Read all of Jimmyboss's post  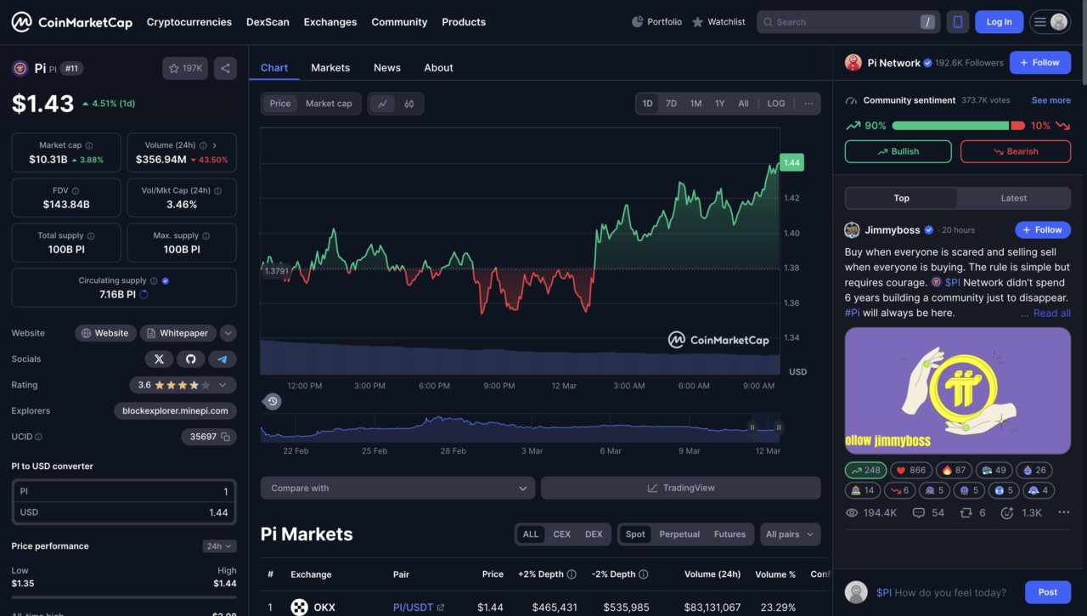[x=1051, y=313]
